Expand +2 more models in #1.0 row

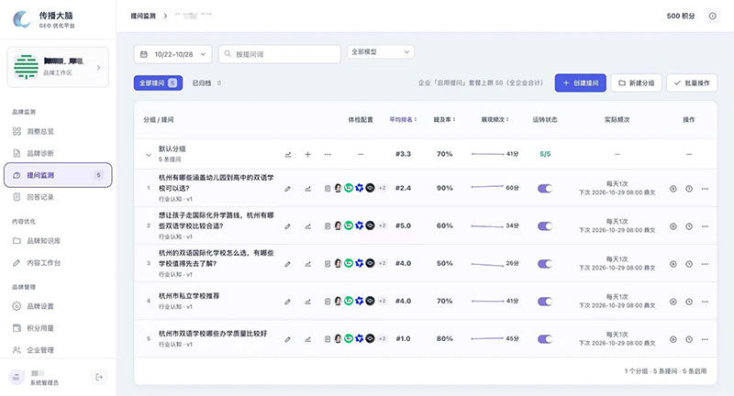pyautogui.click(x=382, y=338)
